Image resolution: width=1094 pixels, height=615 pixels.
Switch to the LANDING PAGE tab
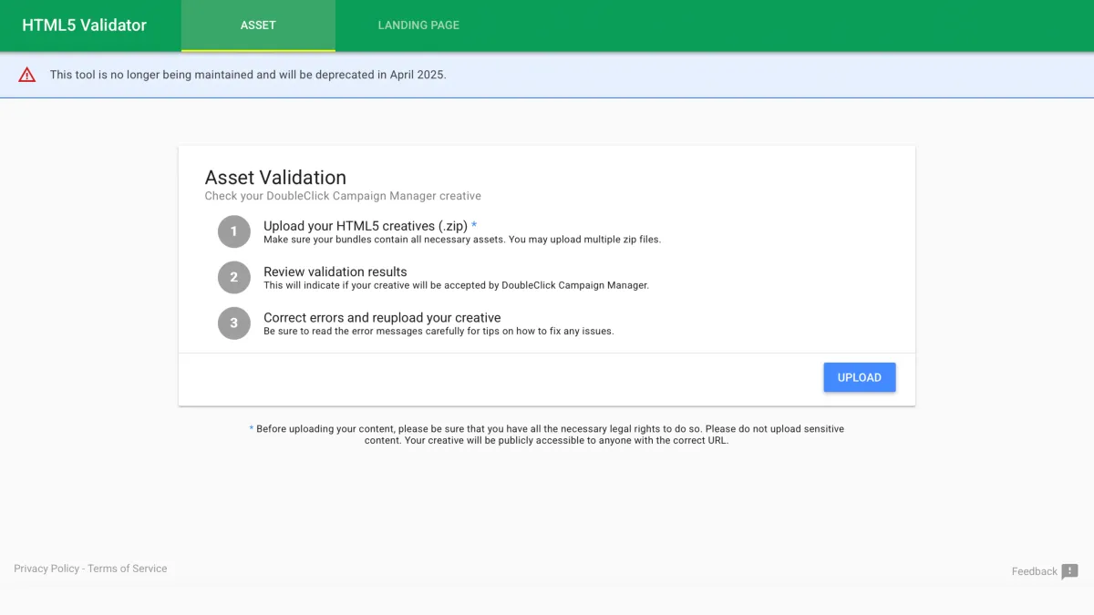coord(418,25)
